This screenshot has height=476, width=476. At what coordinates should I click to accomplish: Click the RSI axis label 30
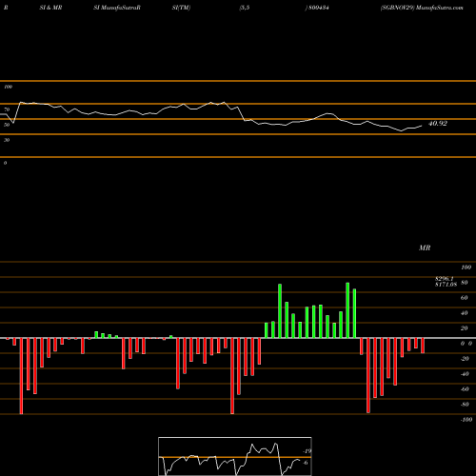(x=7, y=140)
